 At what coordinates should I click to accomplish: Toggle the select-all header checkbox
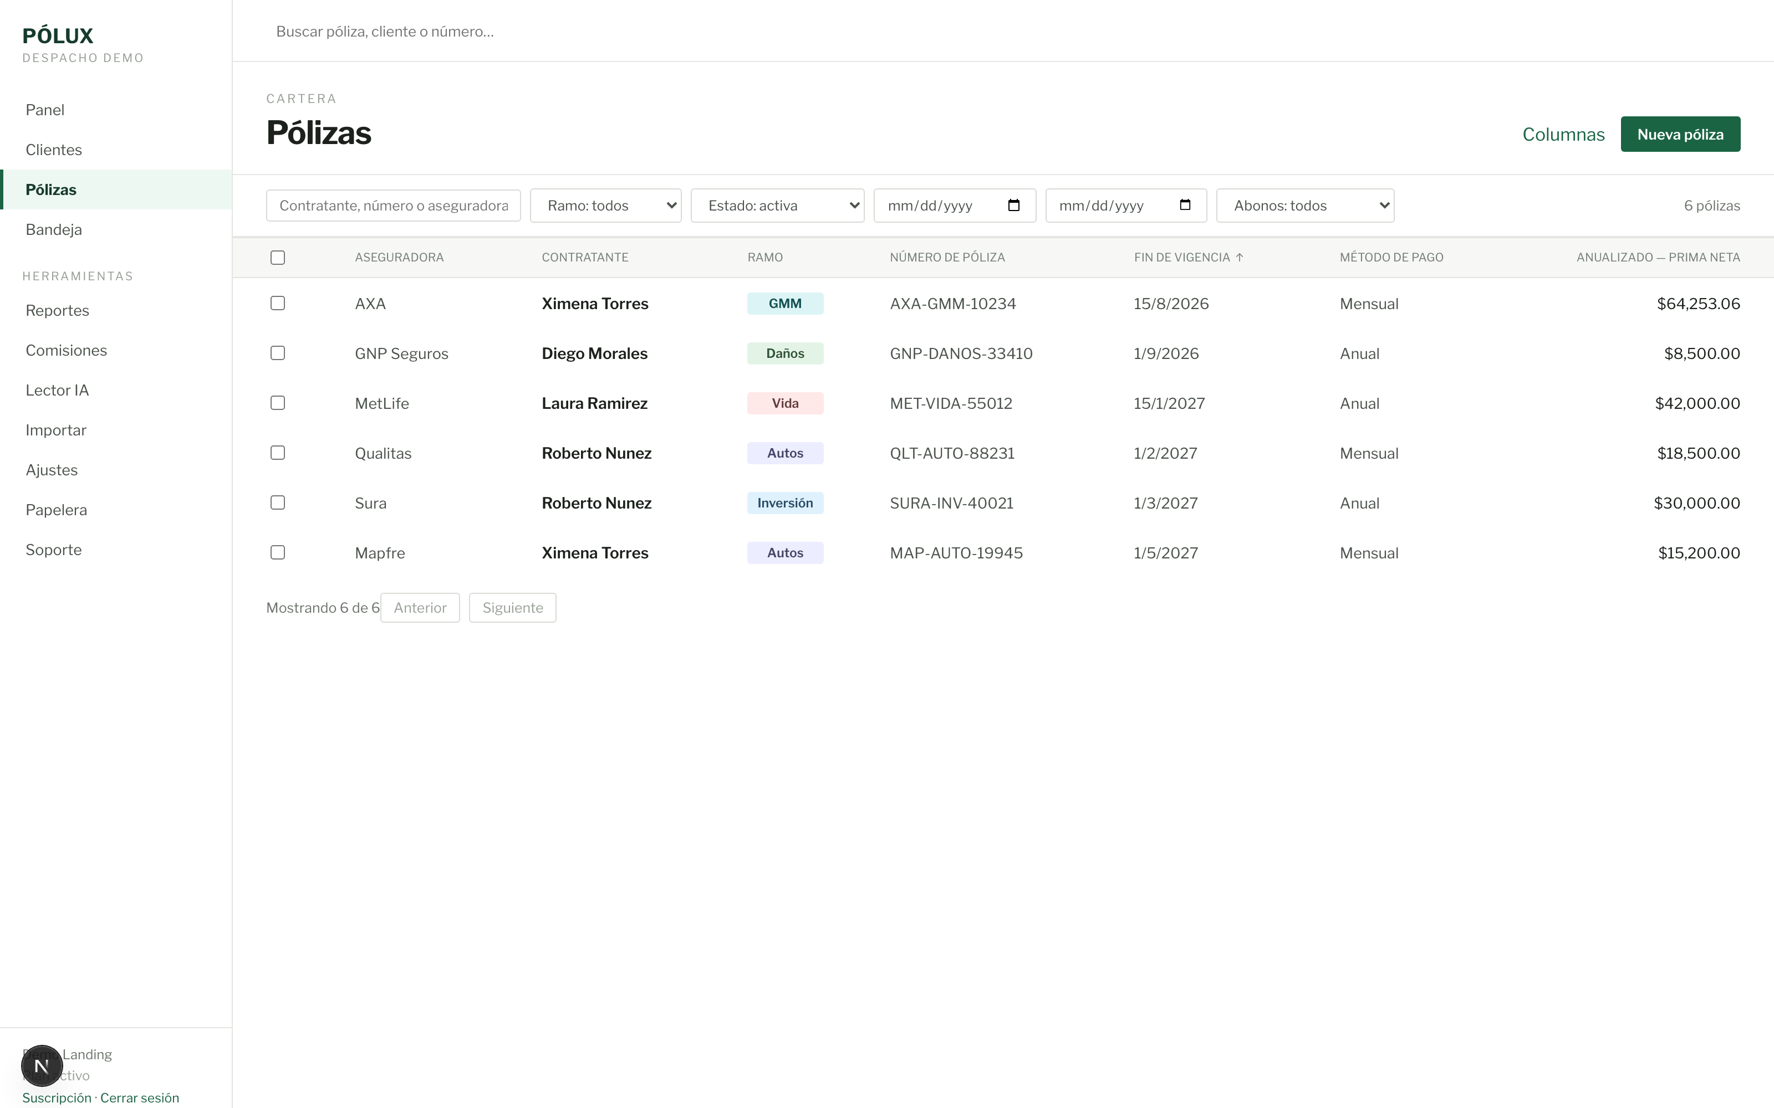(277, 257)
